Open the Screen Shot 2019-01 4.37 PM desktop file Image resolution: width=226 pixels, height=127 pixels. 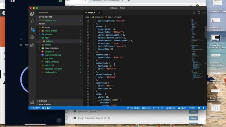point(216,24)
